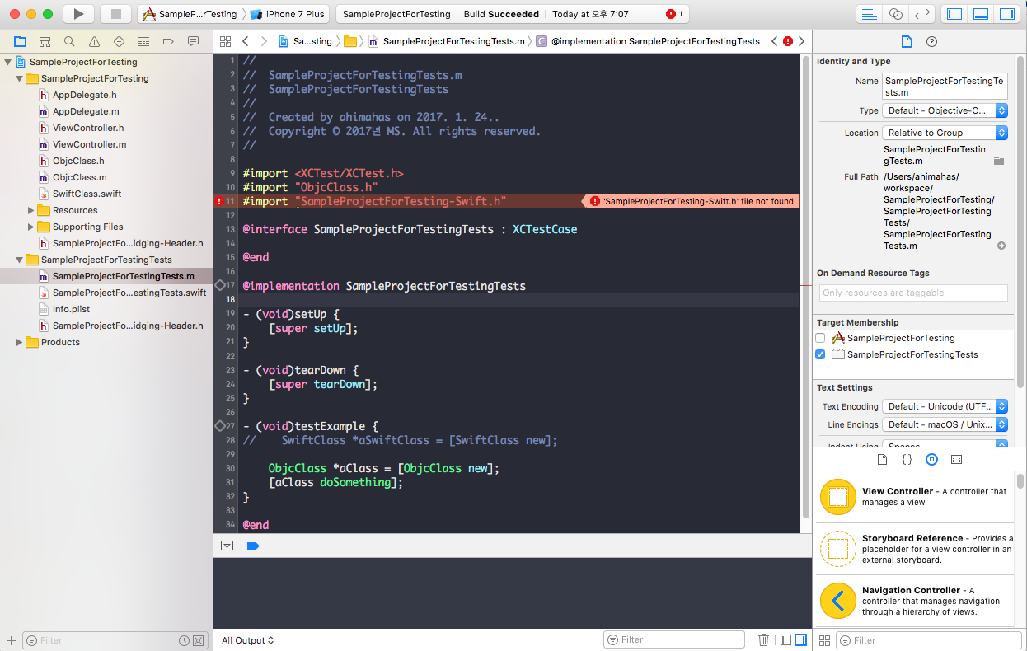Click @implementation breadcrumb item
Screen dimensions: 1027x651
pyautogui.click(x=648, y=41)
